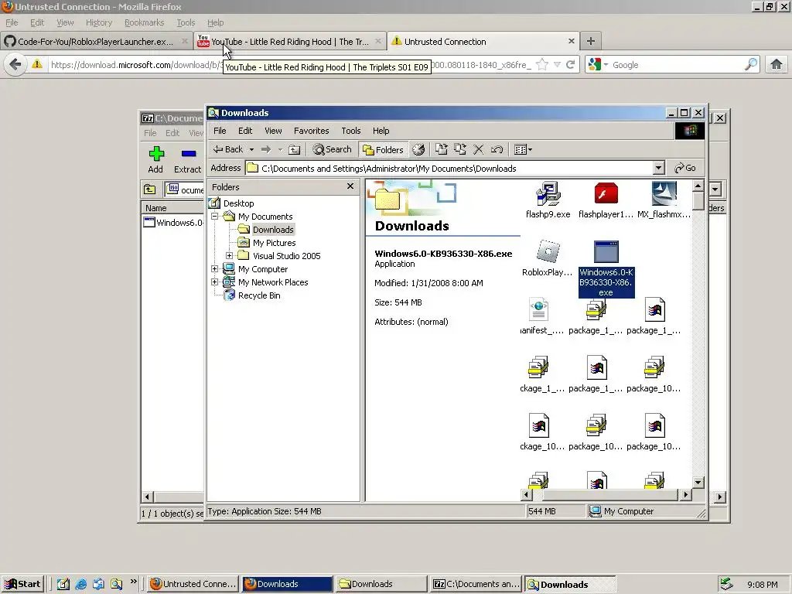Click the Start button
This screenshot has height=594, width=792.
coord(23,584)
